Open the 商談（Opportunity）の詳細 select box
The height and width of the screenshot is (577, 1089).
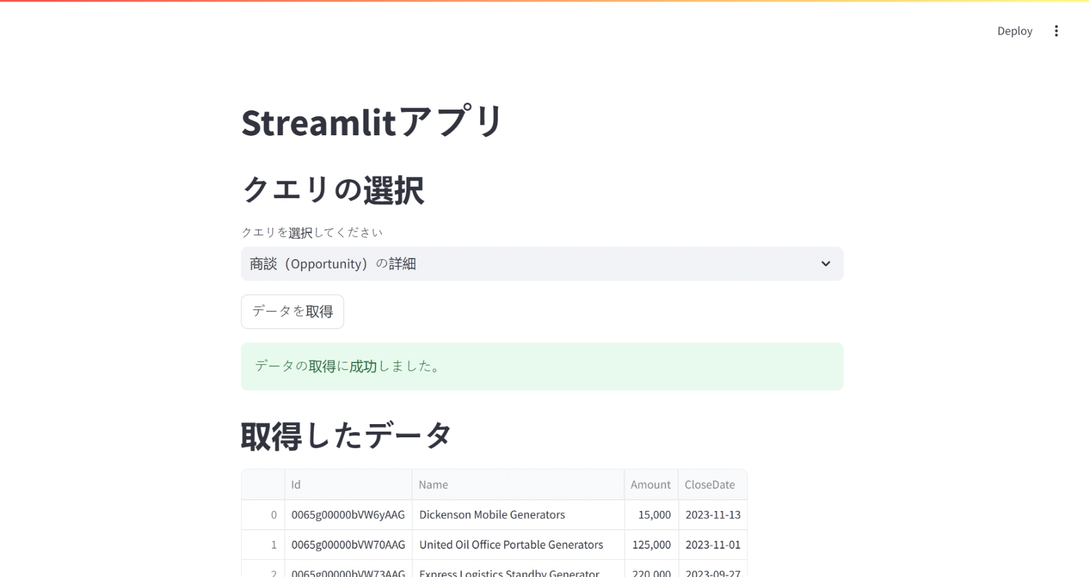pos(541,264)
